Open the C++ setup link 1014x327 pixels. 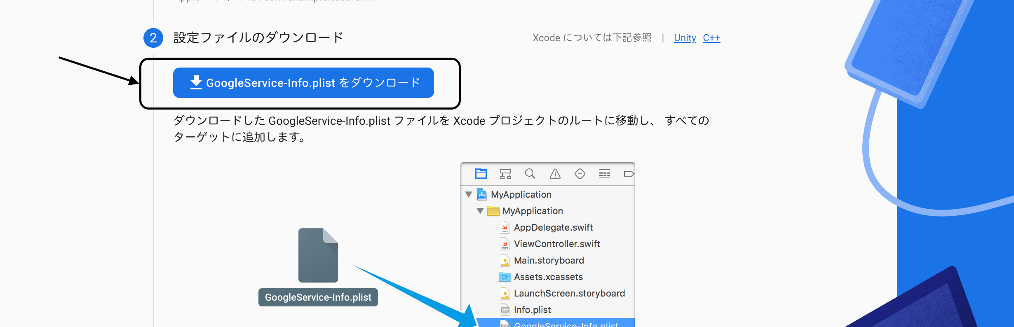tap(711, 38)
